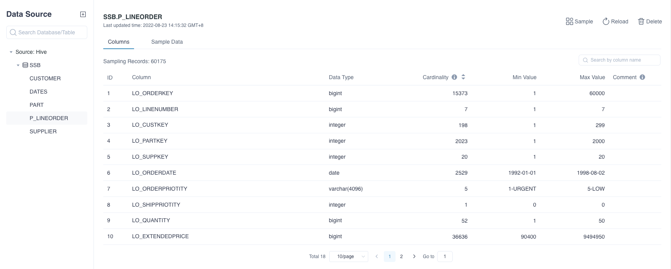Click the Sample grid icon

(569, 21)
